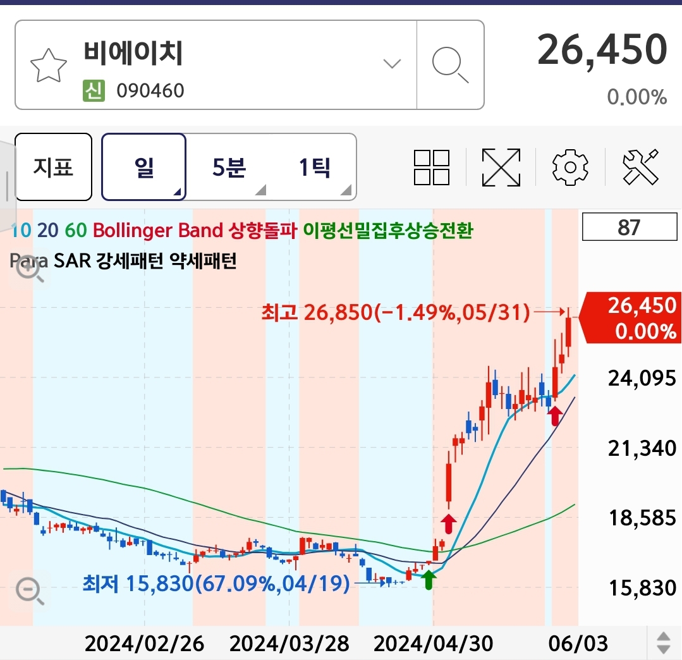Click the 20 moving average legend label
682x660 pixels.
pos(47,230)
